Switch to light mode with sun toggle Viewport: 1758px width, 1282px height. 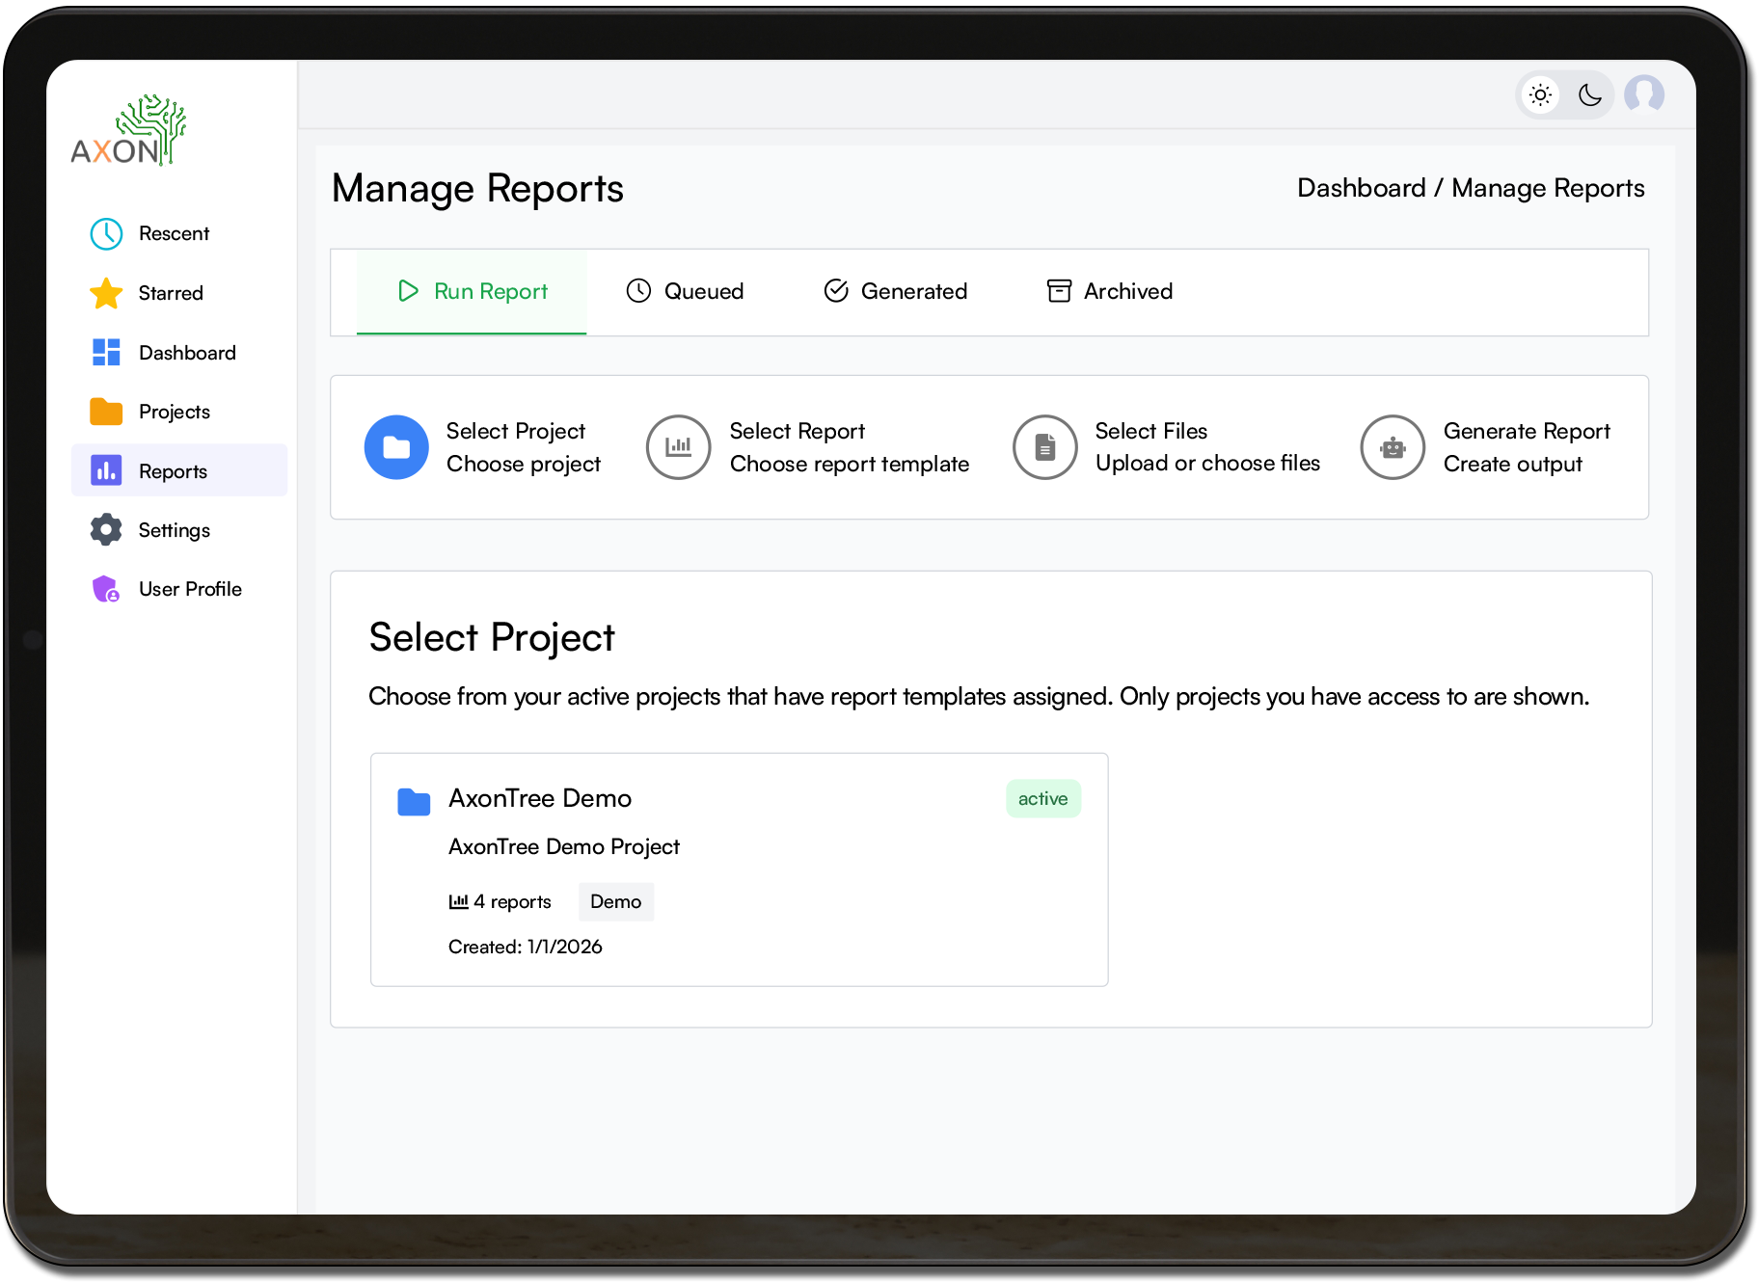[1540, 94]
